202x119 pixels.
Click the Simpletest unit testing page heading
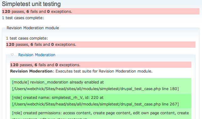click(x=31, y=4)
